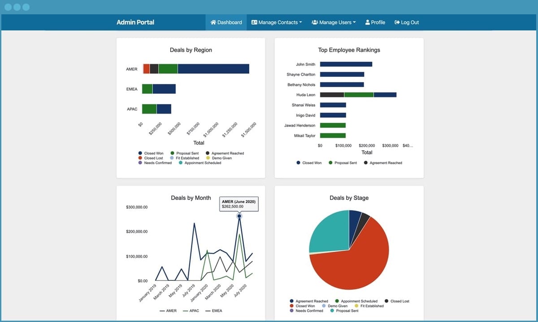Image resolution: width=538 pixels, height=322 pixels.
Task: Toggle Closed Lost in Deals by Stage legend
Action: click(x=397, y=301)
